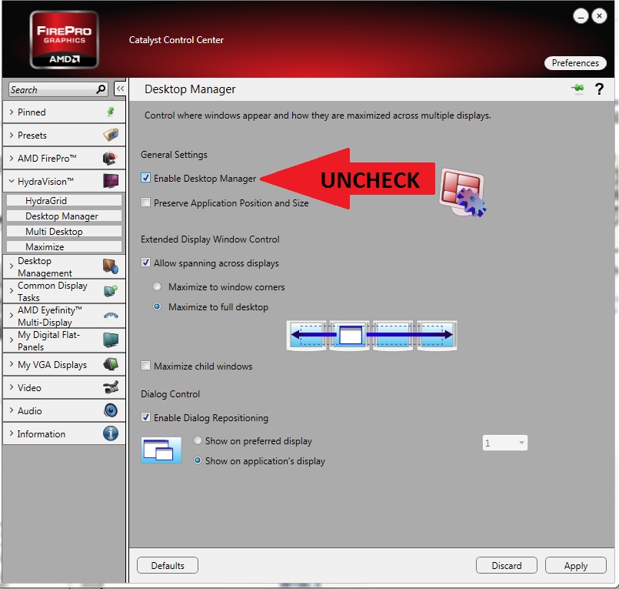Screen dimensions: 619x589
Task: Click the HydraVision monitor icon
Action: tap(111, 181)
